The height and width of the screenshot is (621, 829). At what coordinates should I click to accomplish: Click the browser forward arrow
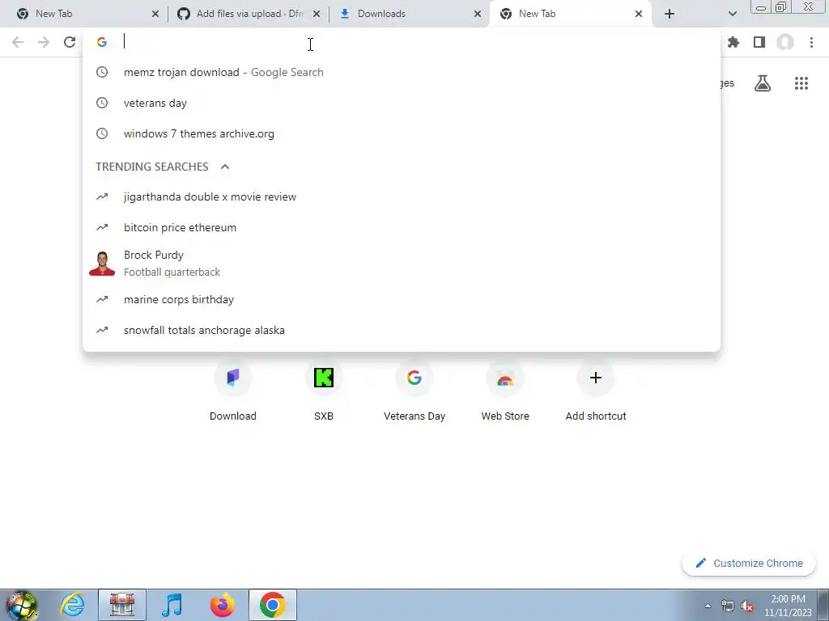44,42
